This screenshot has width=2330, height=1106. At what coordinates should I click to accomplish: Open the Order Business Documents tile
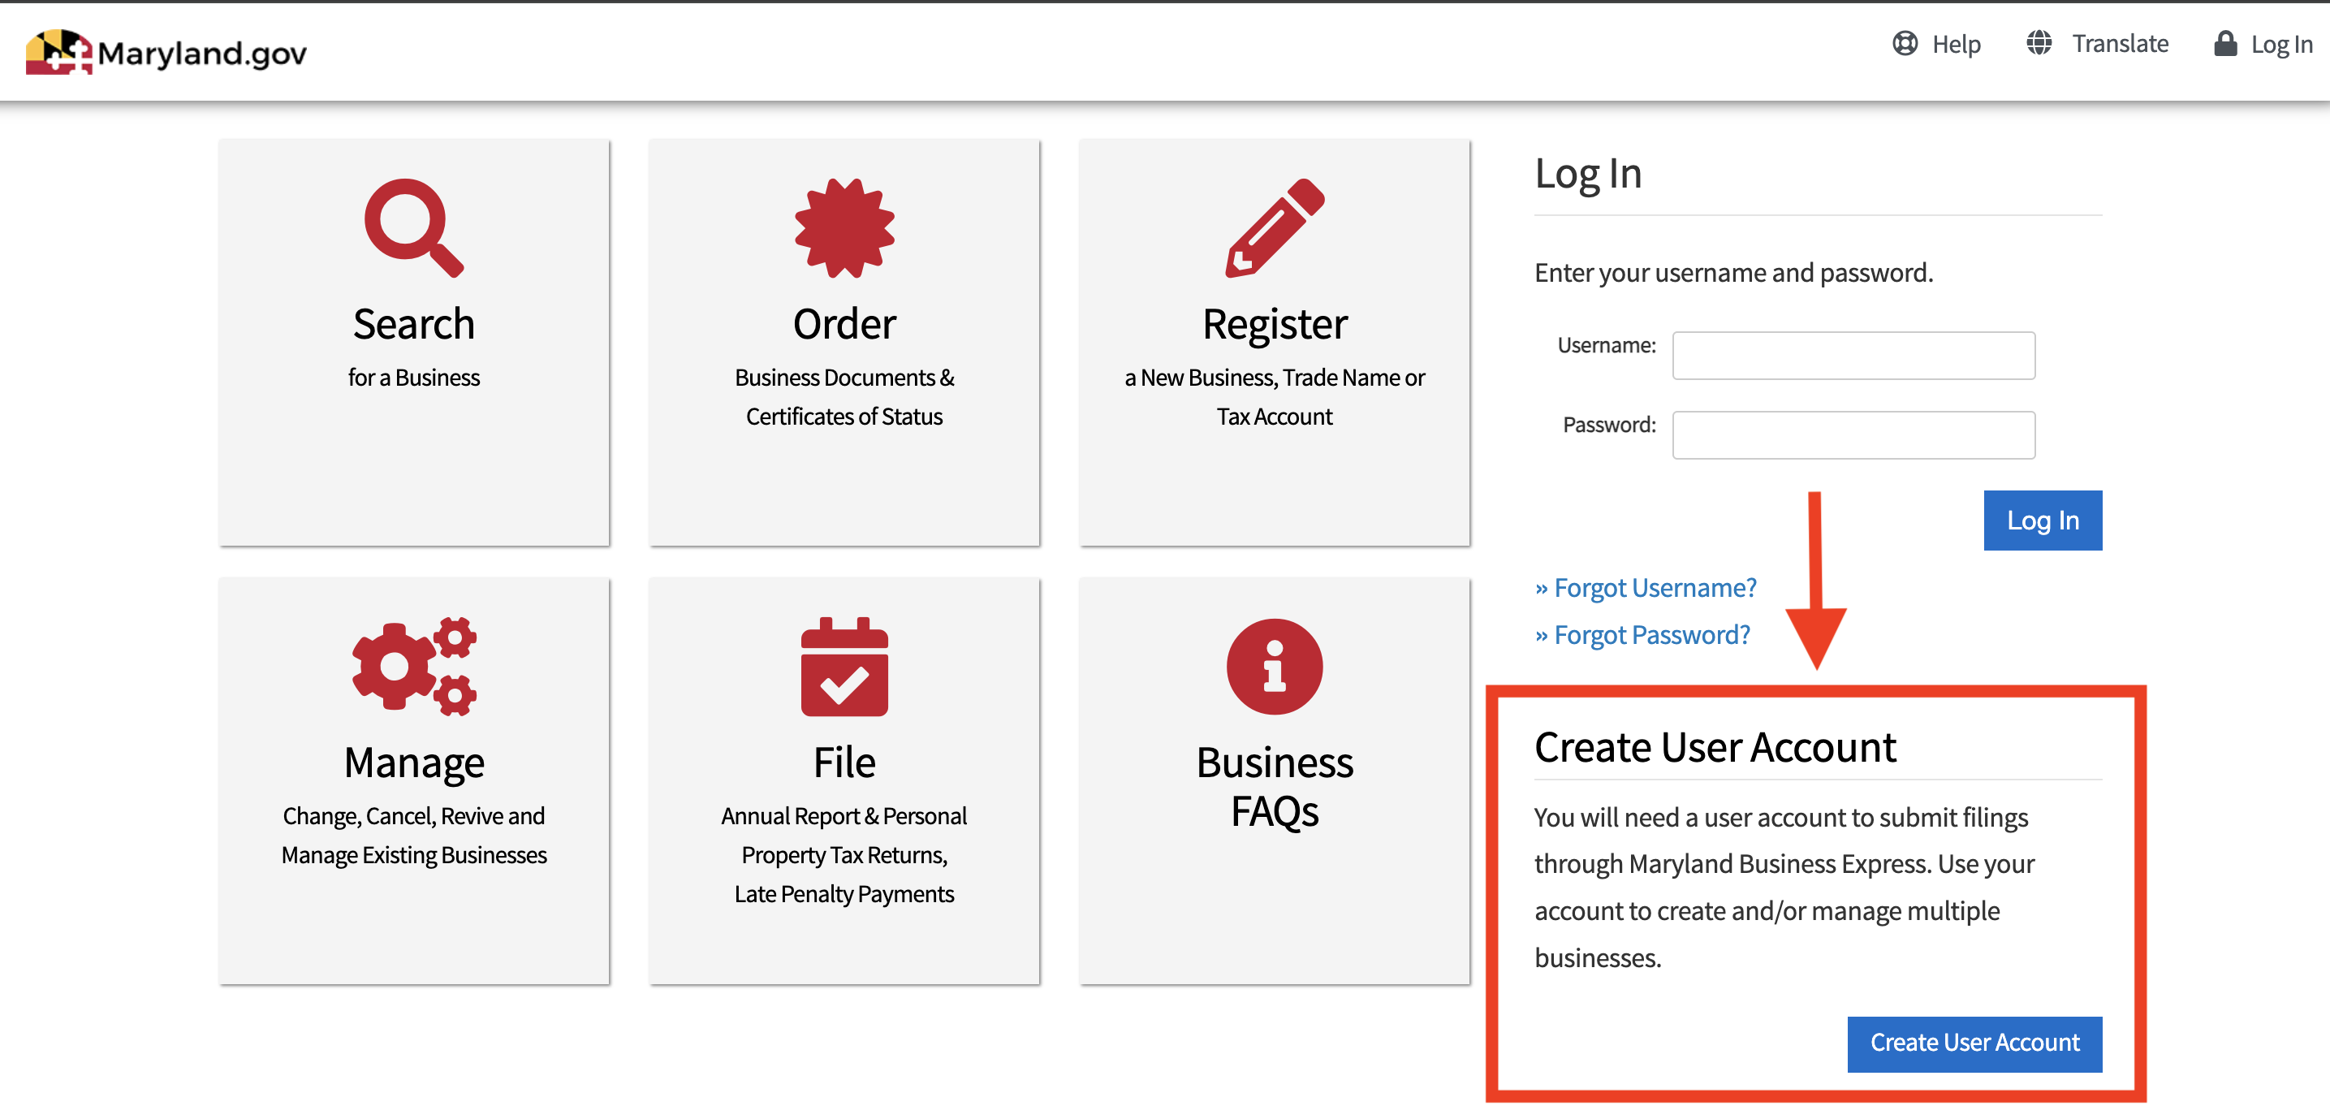(844, 342)
